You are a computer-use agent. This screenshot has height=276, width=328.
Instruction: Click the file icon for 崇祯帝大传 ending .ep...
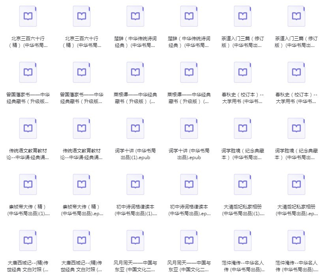[82, 184]
